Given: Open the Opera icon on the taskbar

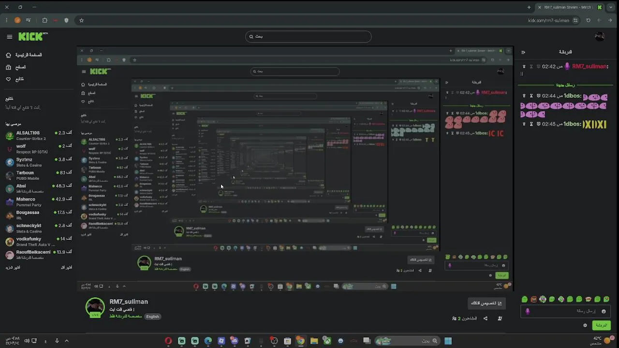Looking at the screenshot, I should pos(168,341).
